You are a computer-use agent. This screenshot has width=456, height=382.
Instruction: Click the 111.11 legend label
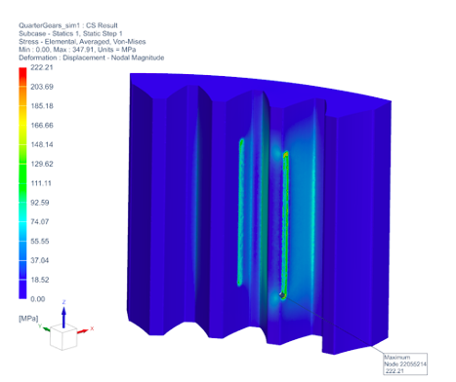[x=41, y=183]
